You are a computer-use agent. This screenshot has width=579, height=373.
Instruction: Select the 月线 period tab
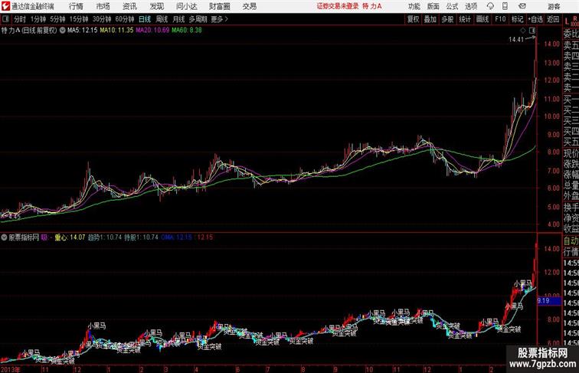coord(178,19)
